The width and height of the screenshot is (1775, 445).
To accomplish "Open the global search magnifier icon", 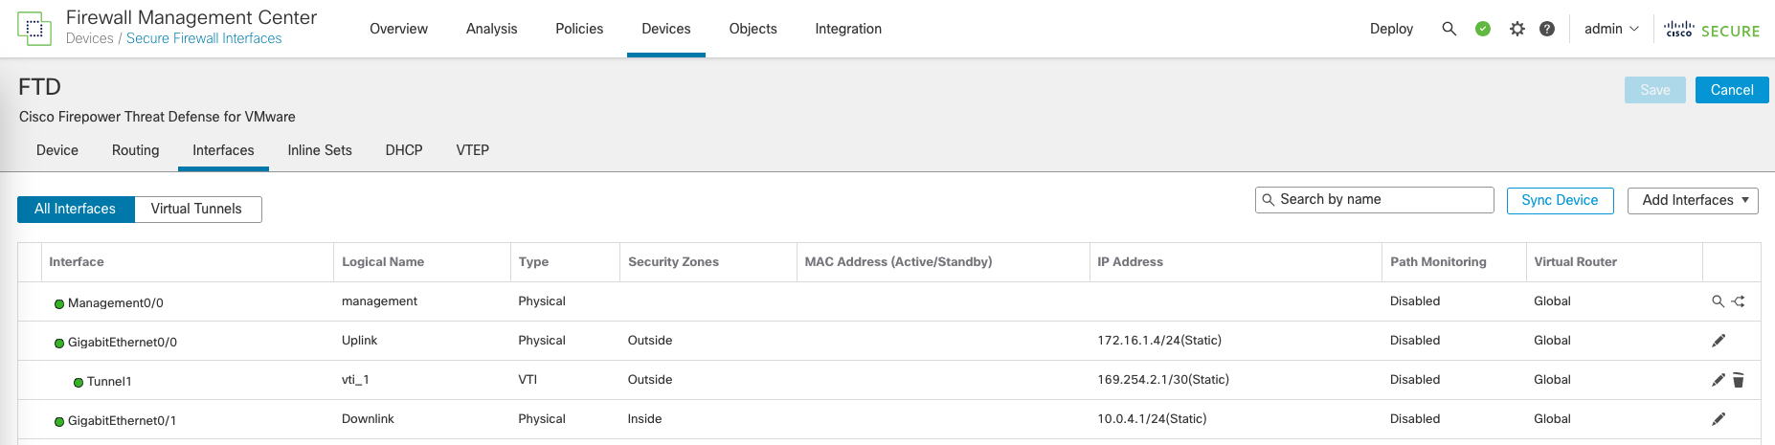I will point(1449,29).
